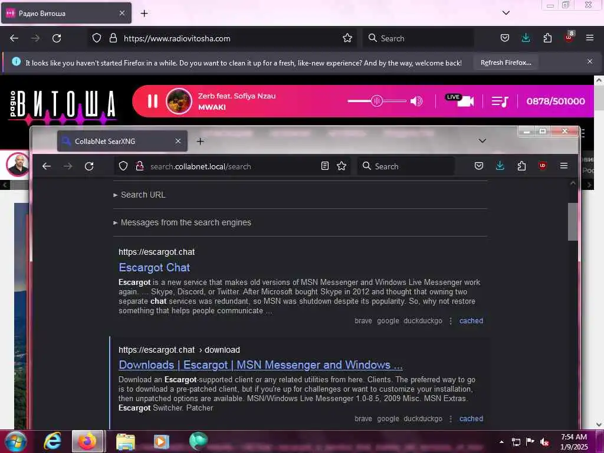The image size is (604, 453).
Task: Reload the Radio Vitosha page
Action: click(x=57, y=38)
